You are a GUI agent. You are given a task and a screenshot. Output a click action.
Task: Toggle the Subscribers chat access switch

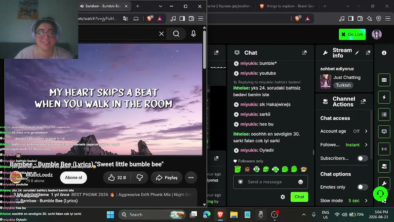point(362,158)
